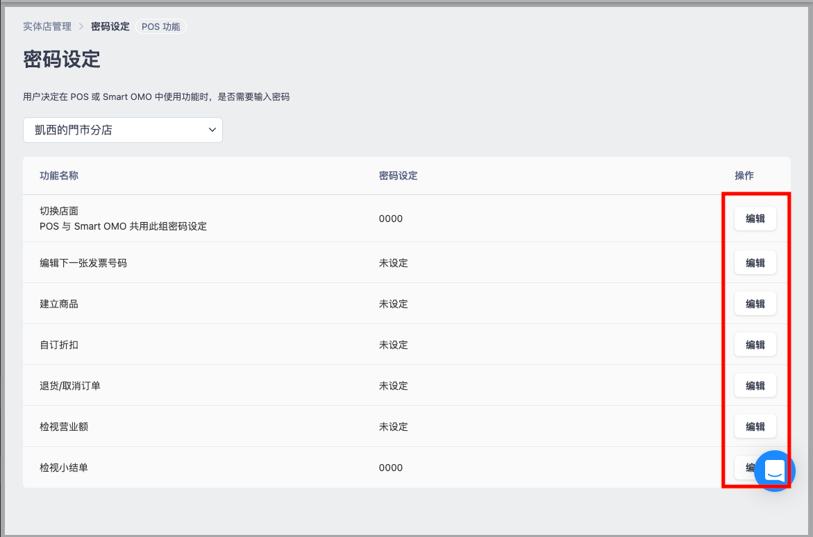Click the POS 功能 tag
This screenshot has height=537, width=813.
pos(161,26)
